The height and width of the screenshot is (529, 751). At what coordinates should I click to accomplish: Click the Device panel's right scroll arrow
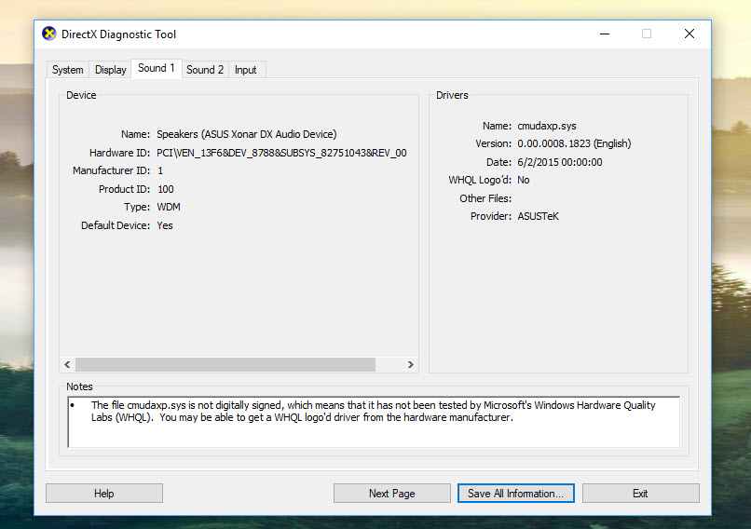tap(411, 364)
